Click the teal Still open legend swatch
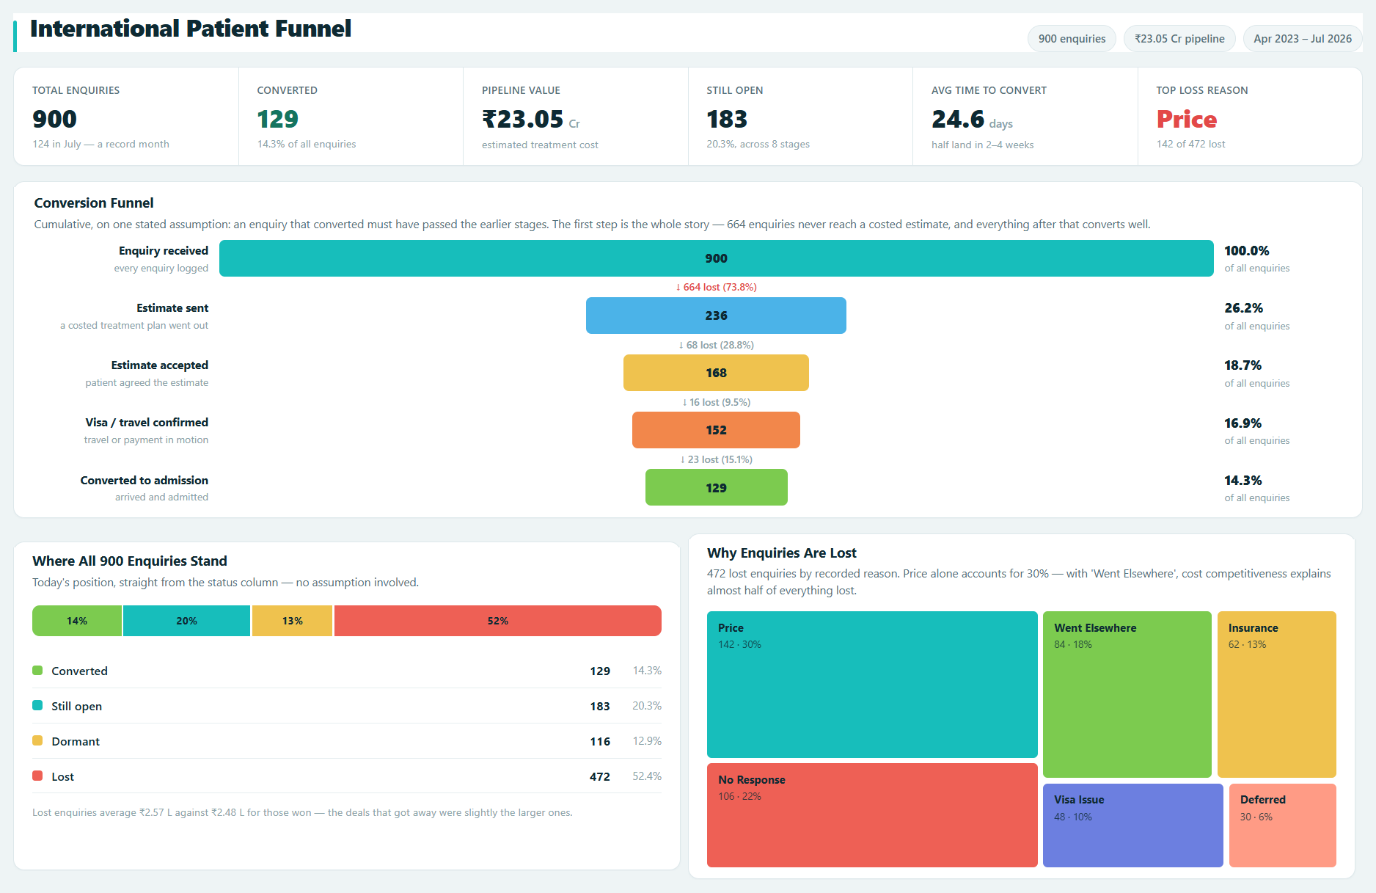This screenshot has width=1376, height=893. coord(37,706)
